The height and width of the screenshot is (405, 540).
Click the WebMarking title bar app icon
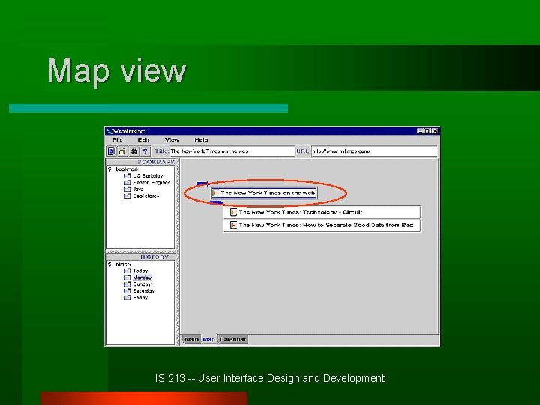(109, 131)
